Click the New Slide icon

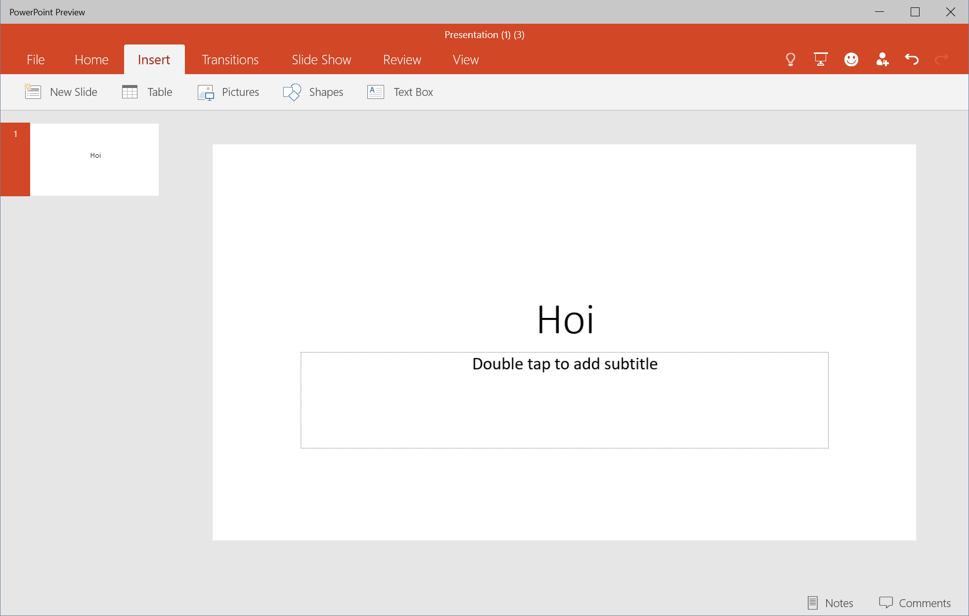point(33,91)
